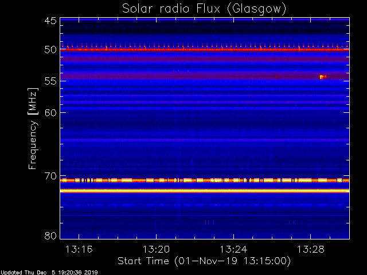The image size is (367, 275).
Task: Click the 'Solar radio Flux (Glasgow)' title
Action: pyautogui.click(x=204, y=9)
